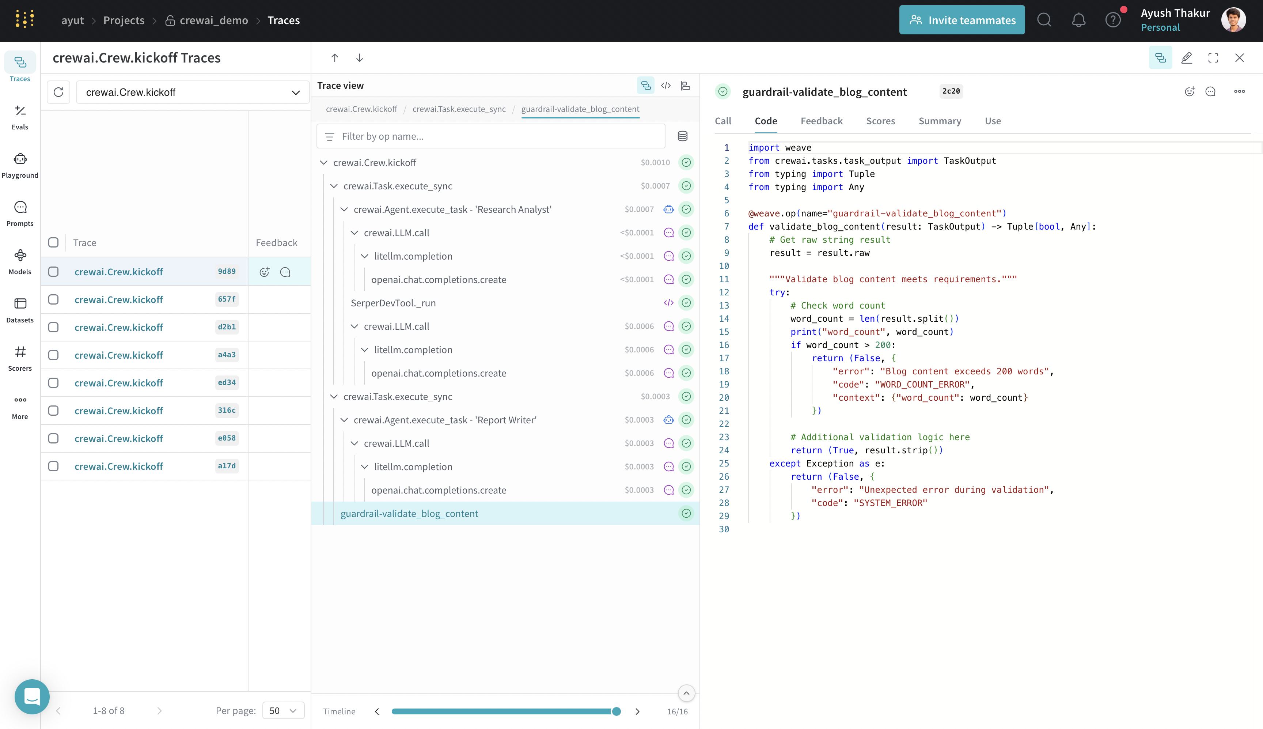Check the box for trace 657f
Image resolution: width=1263 pixels, height=729 pixels.
54,299
